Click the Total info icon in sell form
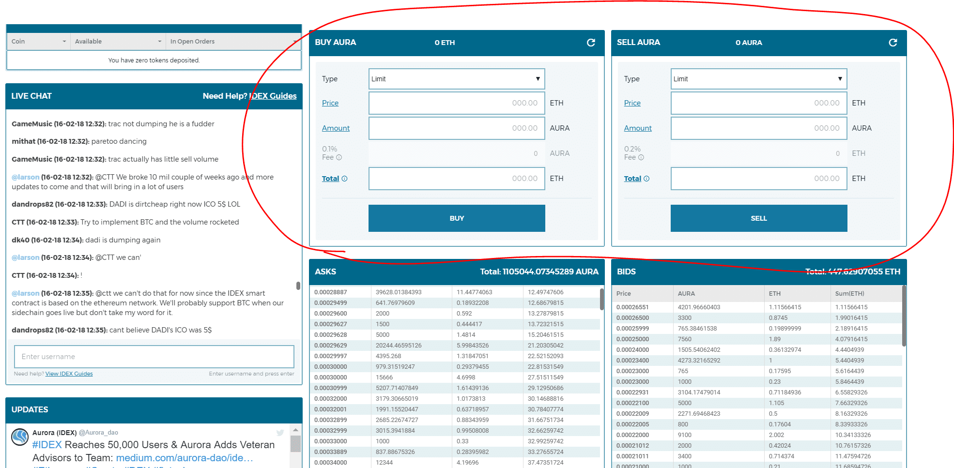 646,179
